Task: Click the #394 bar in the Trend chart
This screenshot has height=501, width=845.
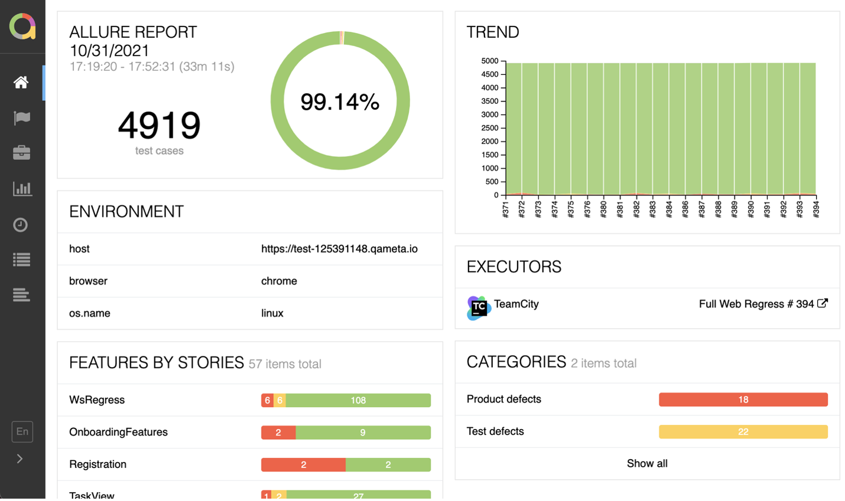Action: tap(808, 130)
